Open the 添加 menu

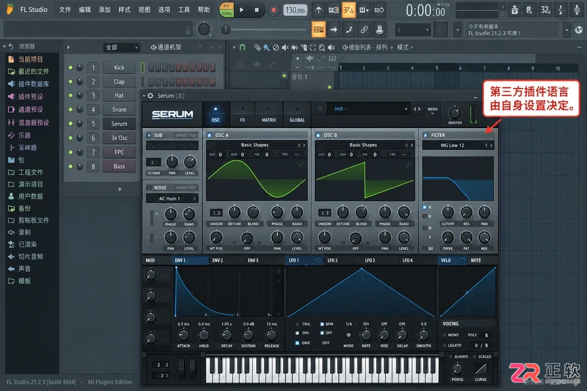104,10
